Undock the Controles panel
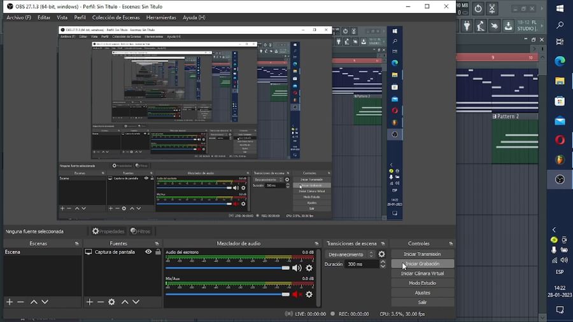The height and width of the screenshot is (322, 573). click(x=451, y=244)
